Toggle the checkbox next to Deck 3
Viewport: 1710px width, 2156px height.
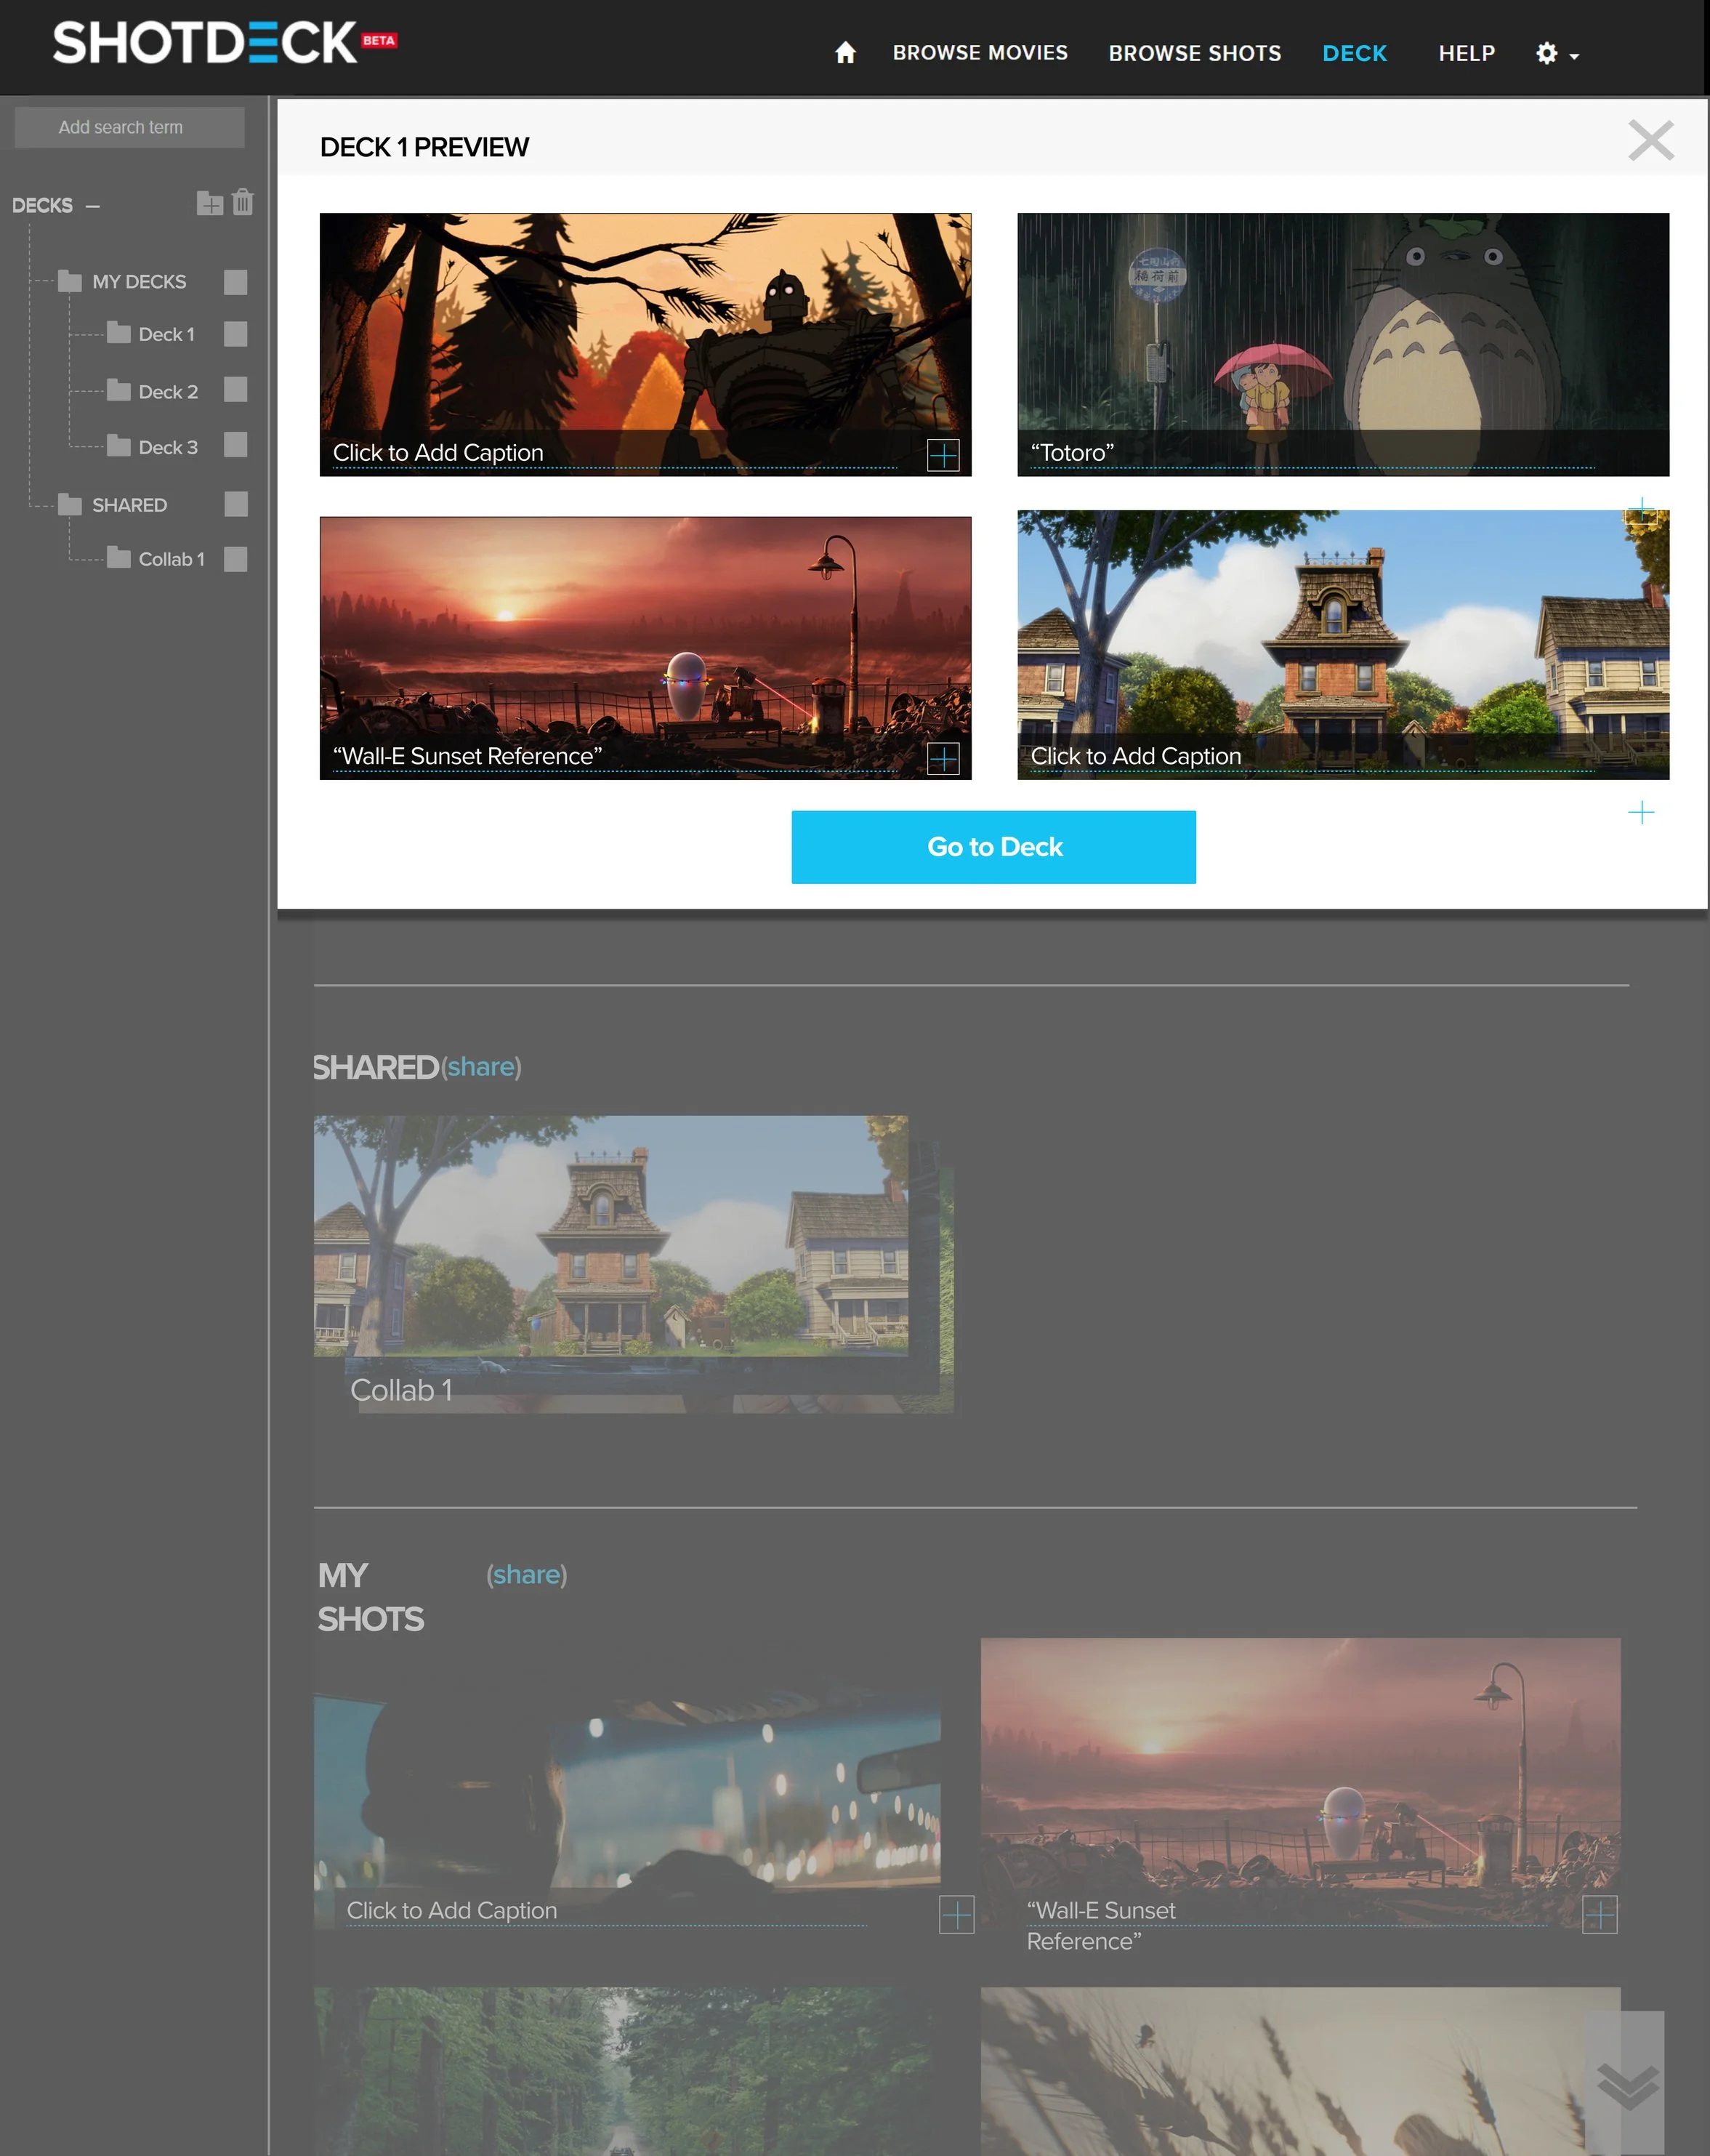[x=236, y=446]
